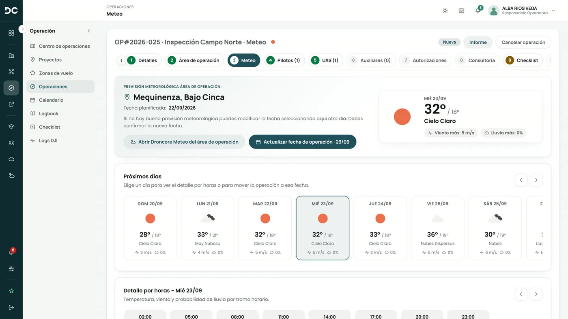
Task: Open notifications bell with red badge 8
Action: click(11, 252)
